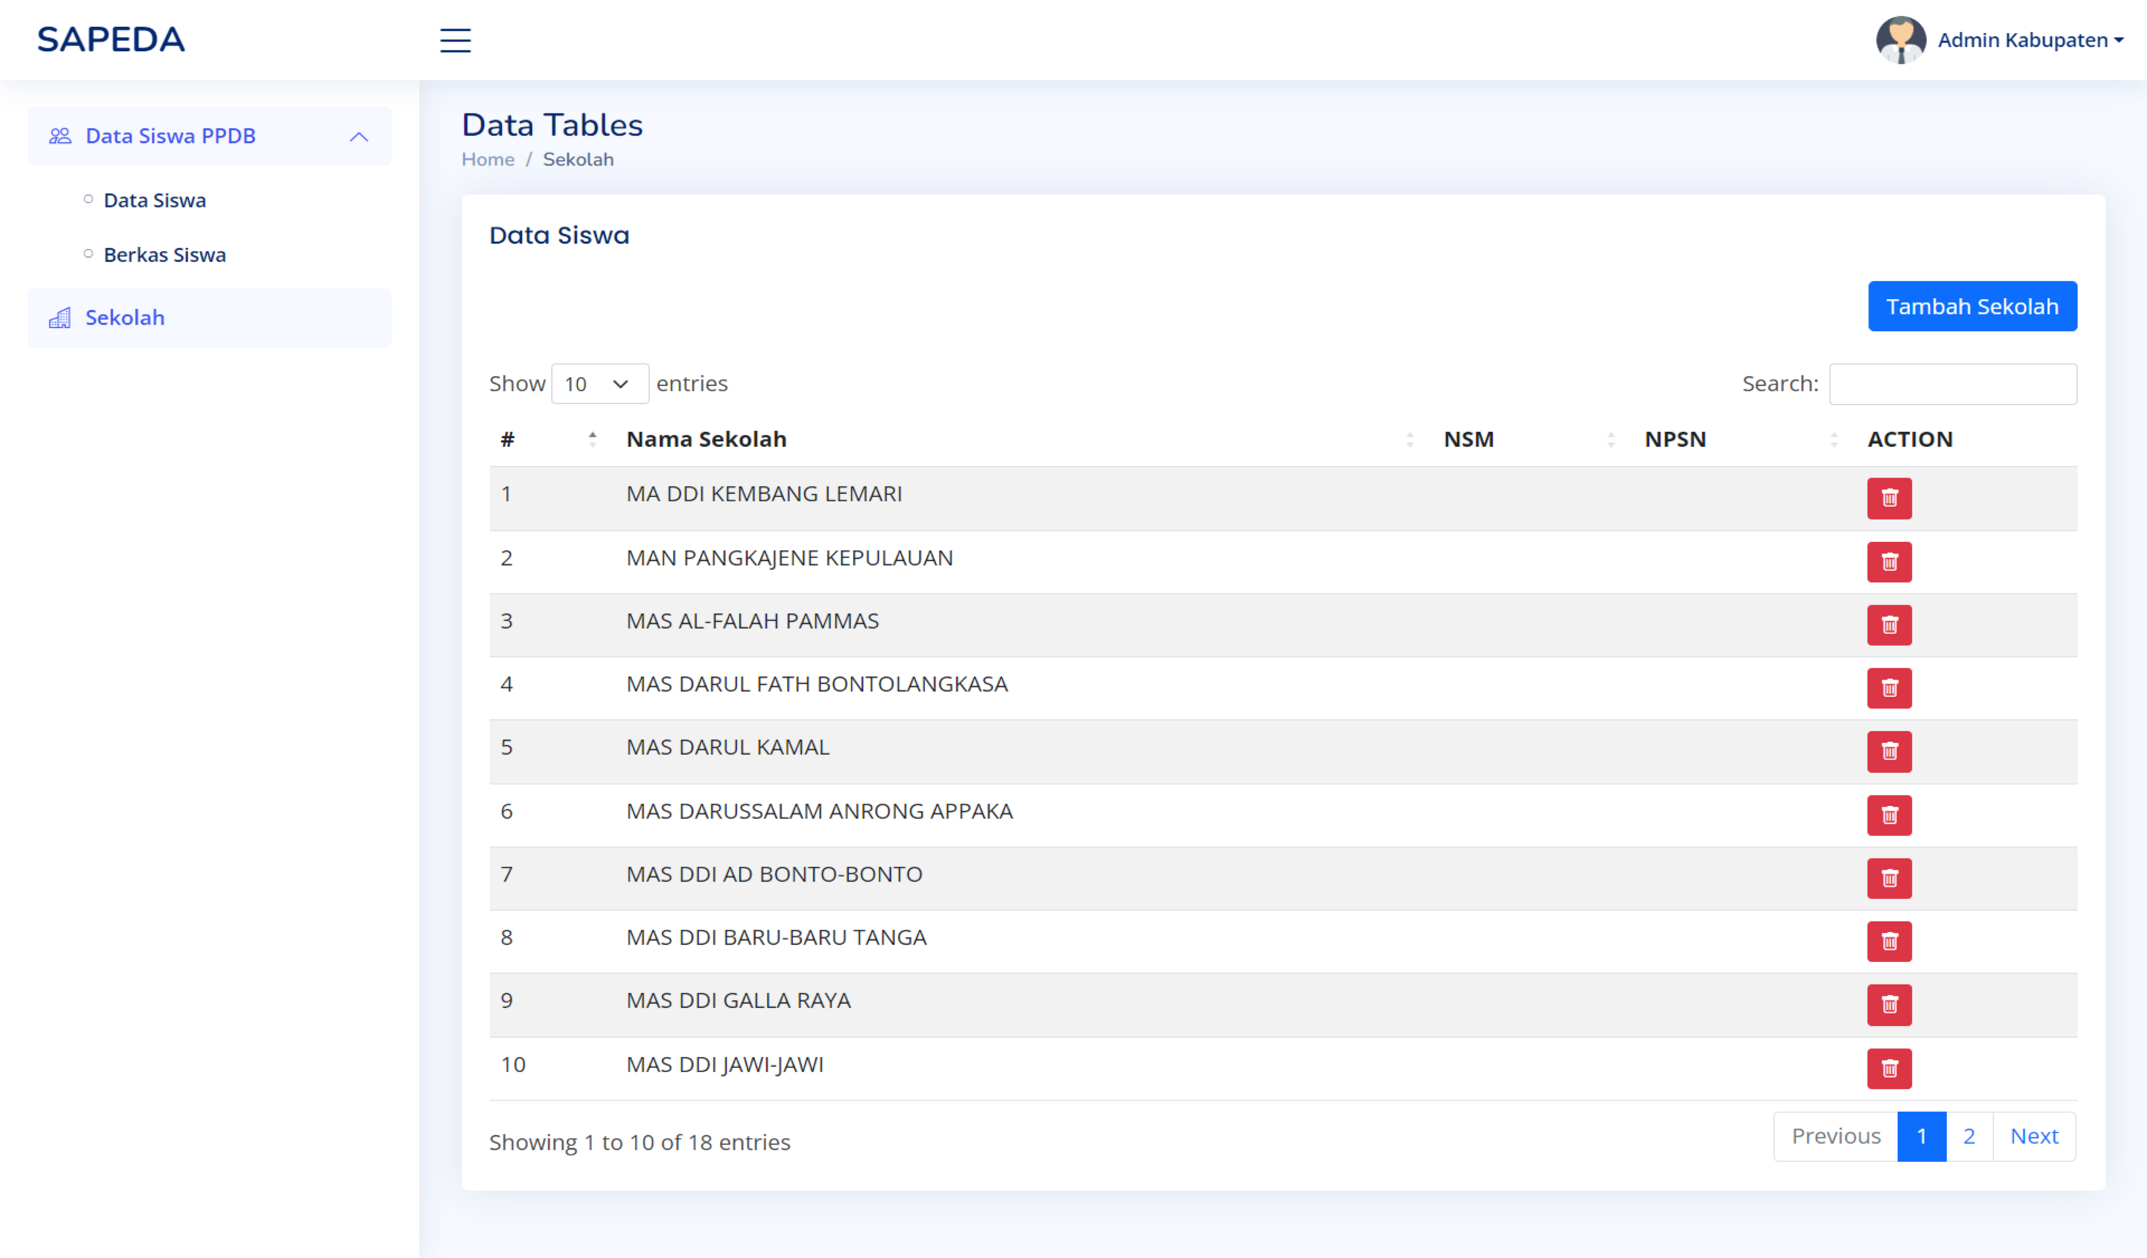Click trash icon for MAN PANGKAJENE KEPULAUAN

pyautogui.click(x=1889, y=562)
